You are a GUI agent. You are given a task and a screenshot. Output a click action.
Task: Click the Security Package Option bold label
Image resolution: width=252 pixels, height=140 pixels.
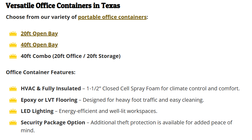[53, 122]
